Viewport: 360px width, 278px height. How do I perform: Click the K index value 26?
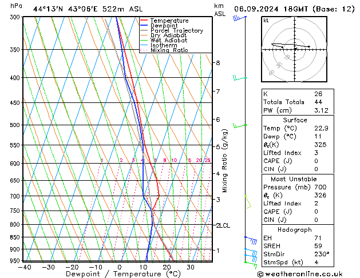(318, 94)
